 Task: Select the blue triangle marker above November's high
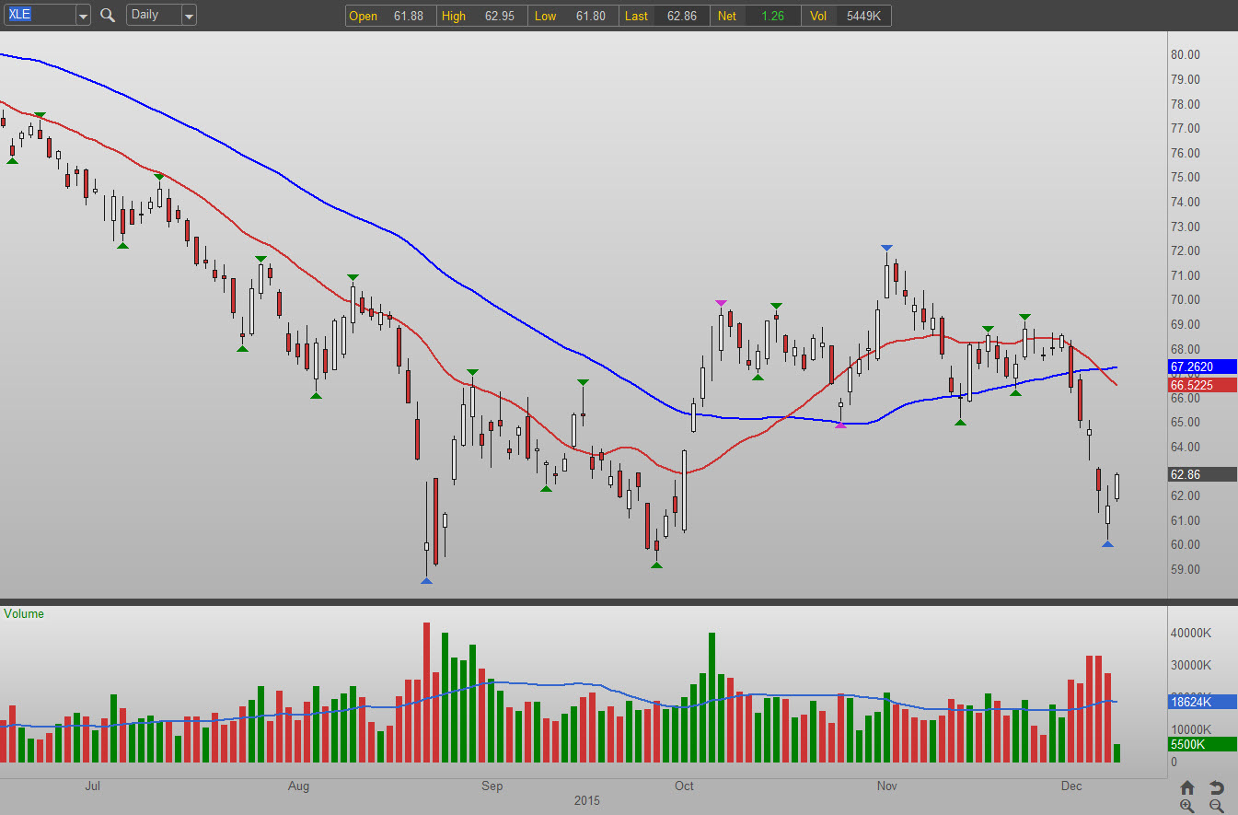pos(886,248)
